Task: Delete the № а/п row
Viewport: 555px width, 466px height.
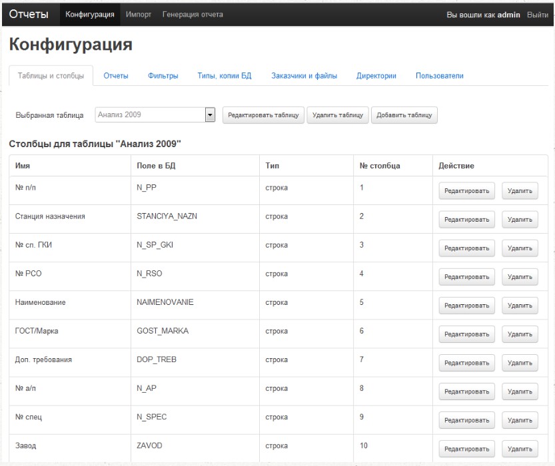Action: pos(520,391)
